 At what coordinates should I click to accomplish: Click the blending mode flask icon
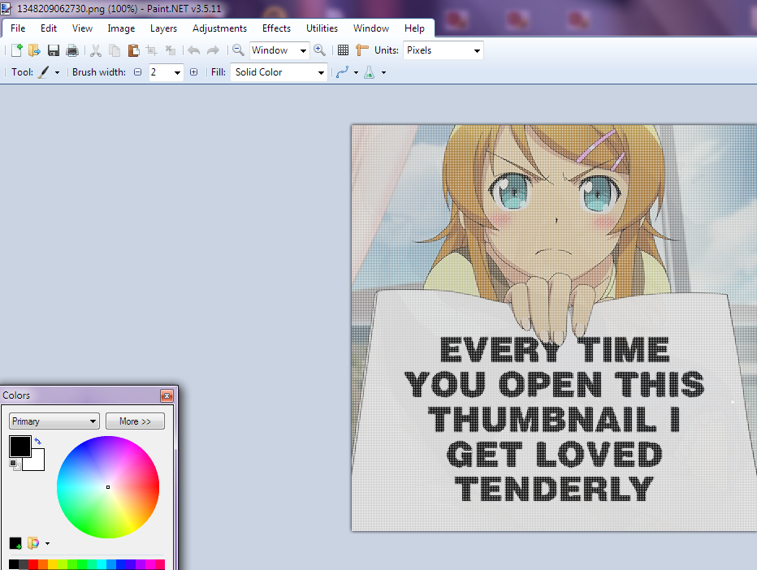click(x=370, y=72)
